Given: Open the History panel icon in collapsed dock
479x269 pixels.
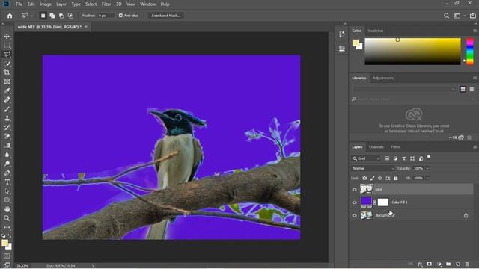Looking at the screenshot, I should (342, 34).
